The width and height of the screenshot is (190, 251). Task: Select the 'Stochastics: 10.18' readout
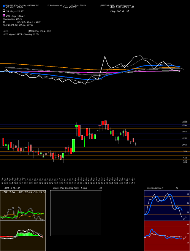pyautogui.click(x=12, y=19)
